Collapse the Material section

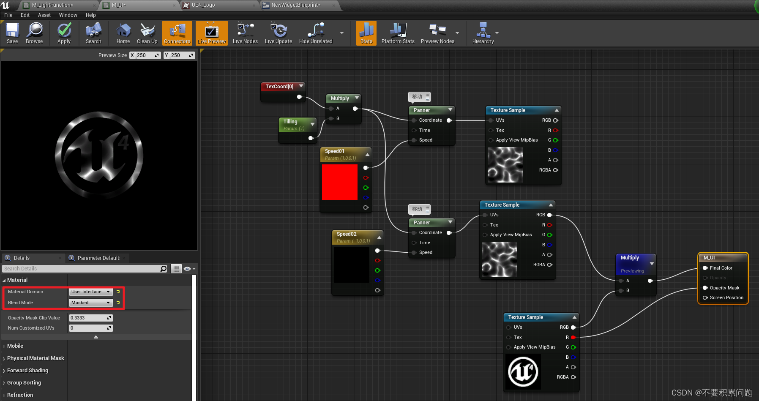click(4, 280)
